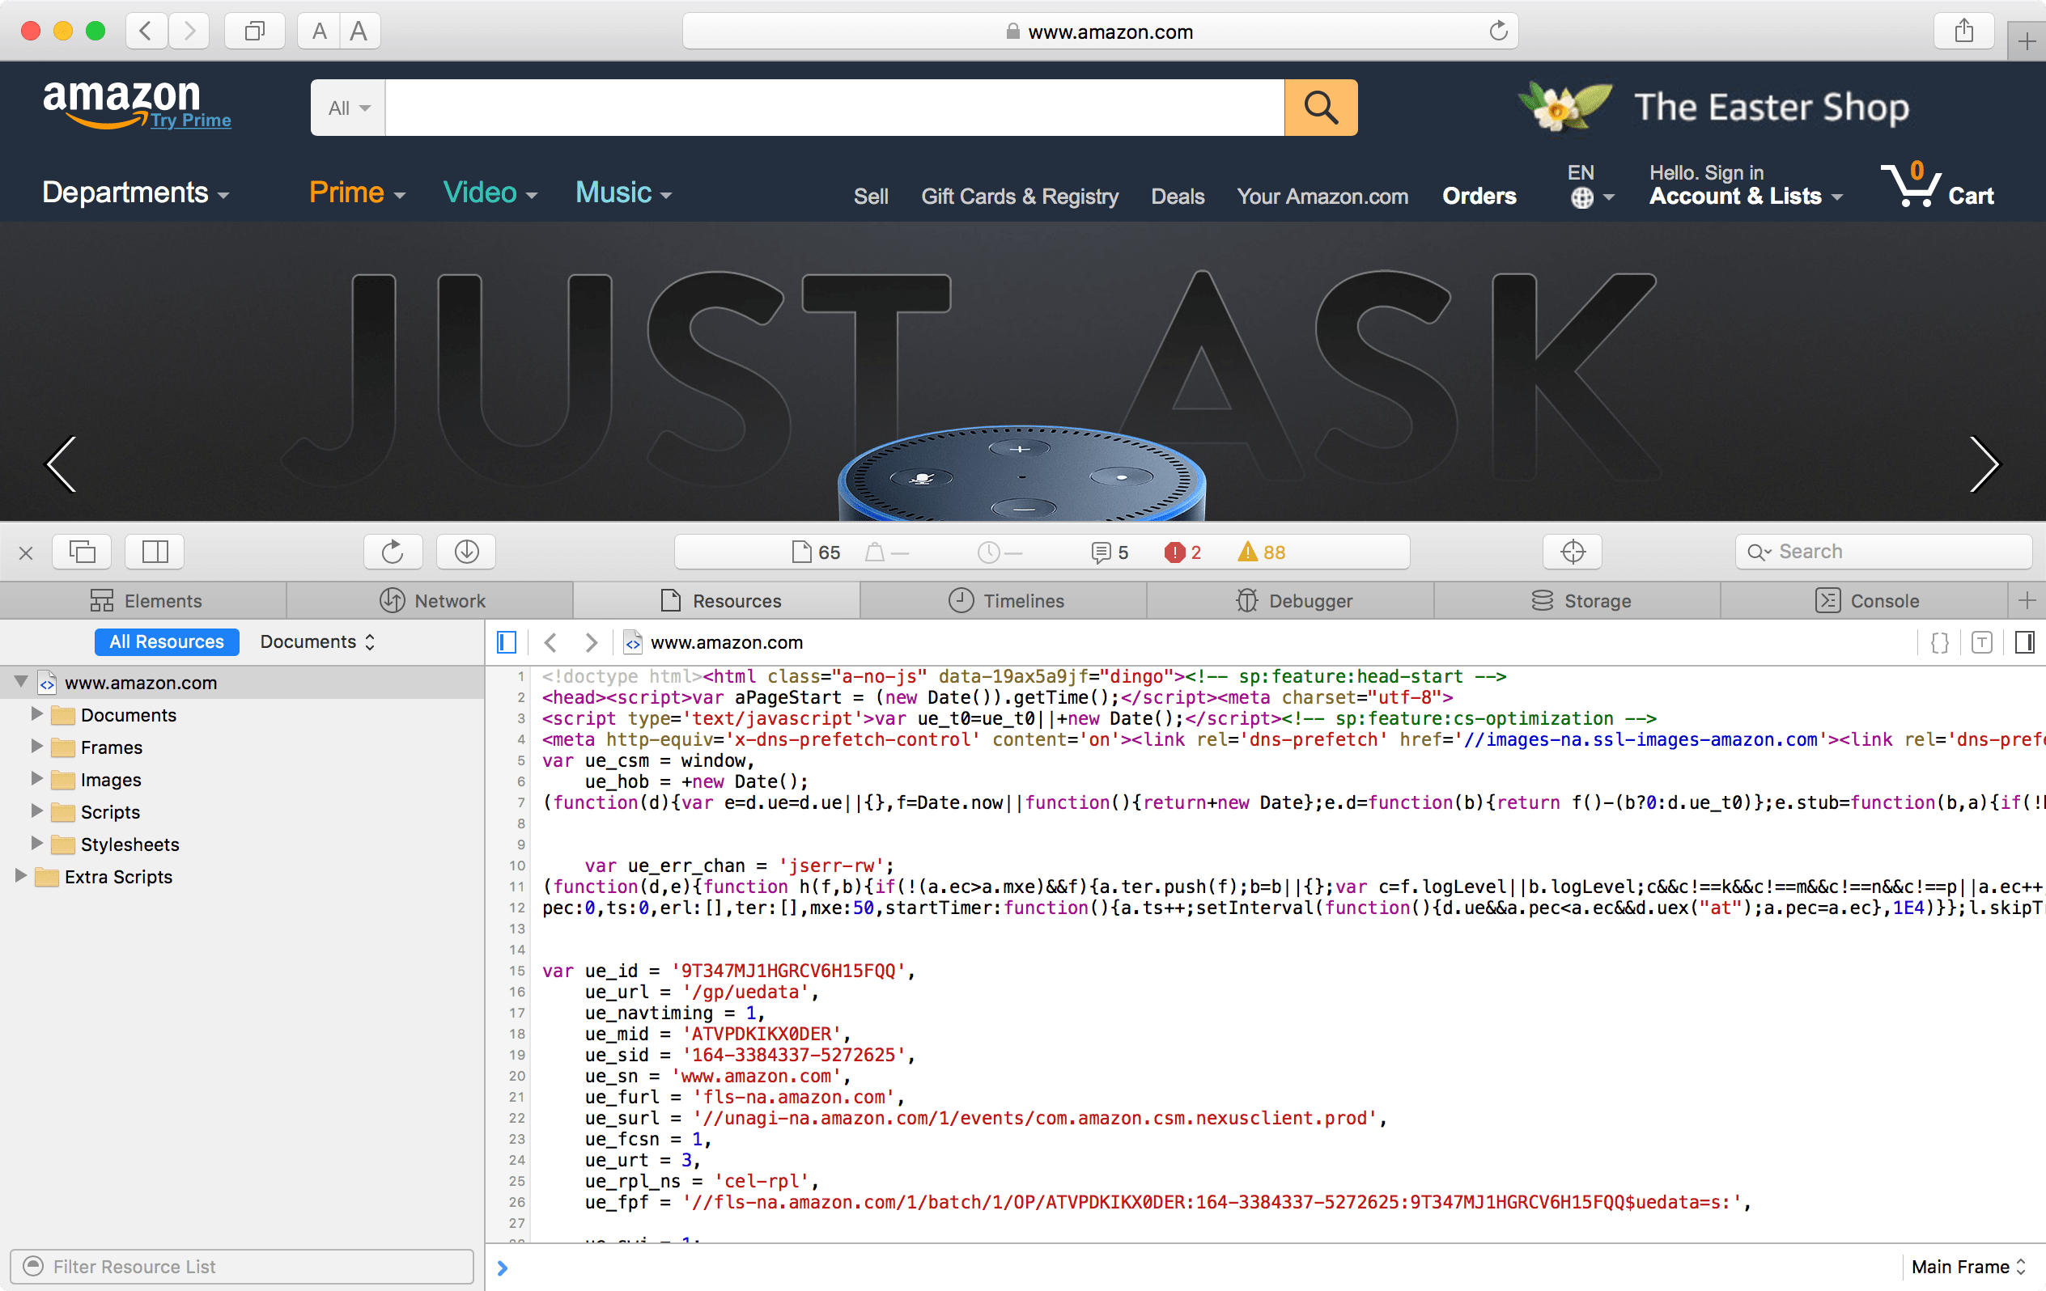The image size is (2046, 1291).
Task: Click the Web Inspector reload page icon
Action: pyautogui.click(x=393, y=552)
